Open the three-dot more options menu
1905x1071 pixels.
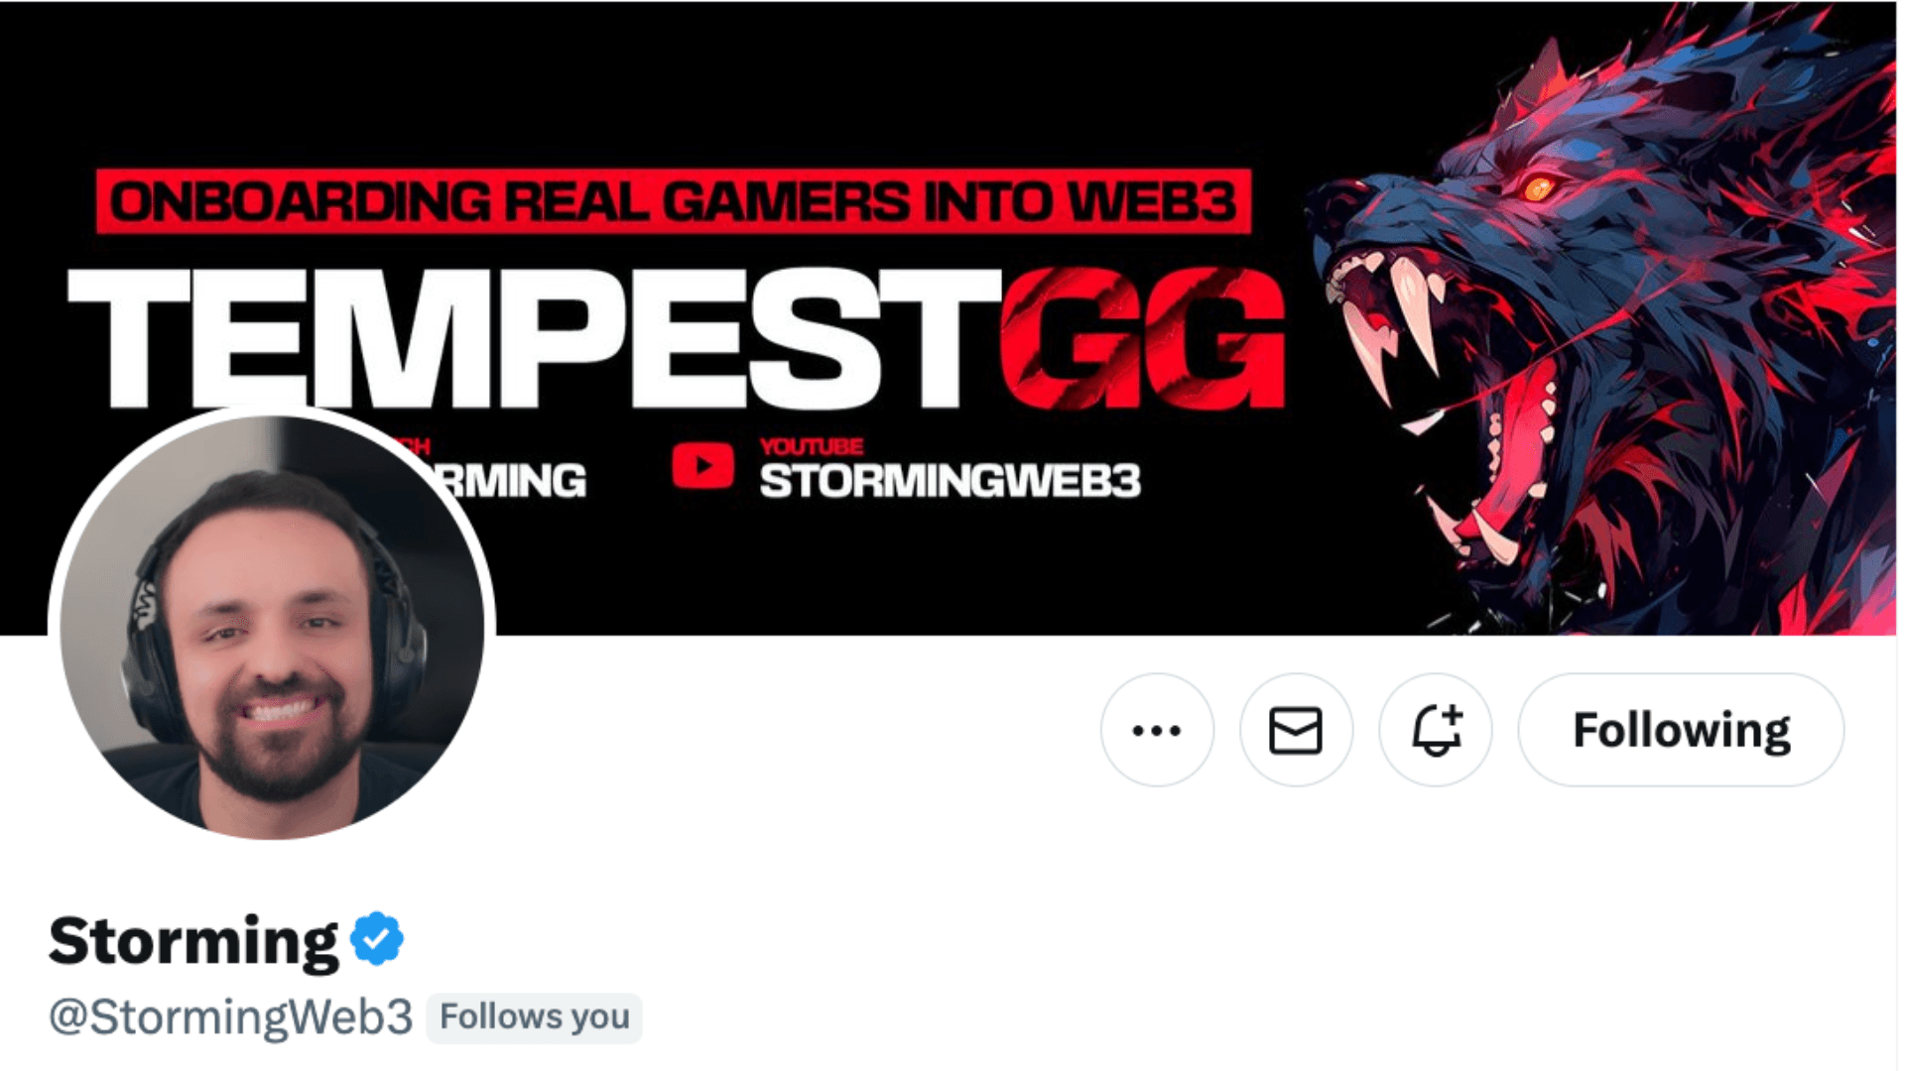point(1157,731)
